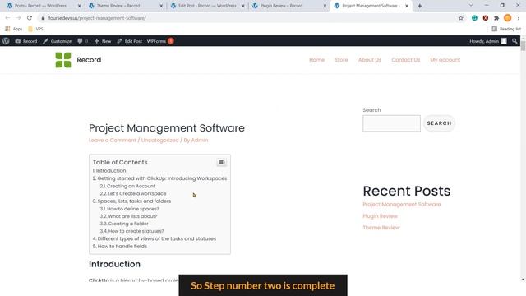526x296 pixels.
Task: Close the Theme Review browser tab
Action: [161, 6]
